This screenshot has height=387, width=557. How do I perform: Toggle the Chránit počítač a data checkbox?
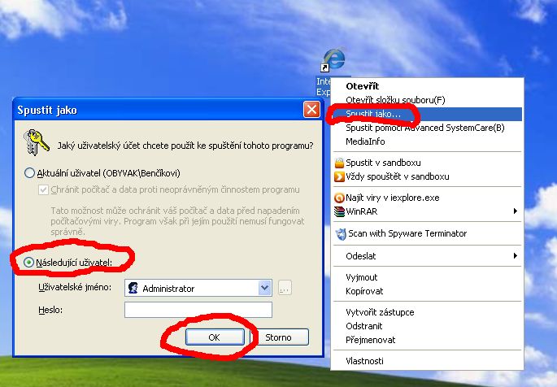pyautogui.click(x=43, y=189)
